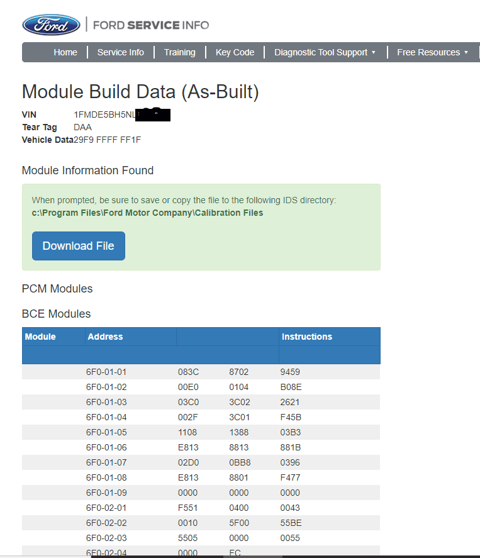
Task: Select the Calibration Files directory path text
Action: [x=147, y=213]
